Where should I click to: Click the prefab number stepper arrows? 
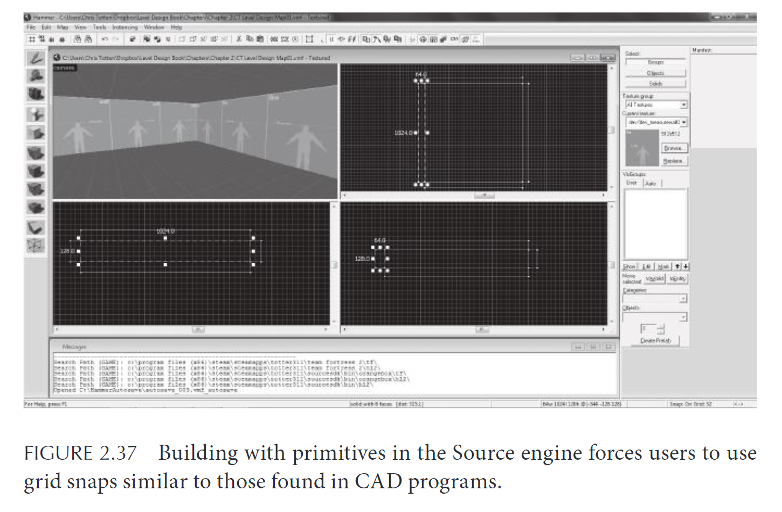click(661, 329)
